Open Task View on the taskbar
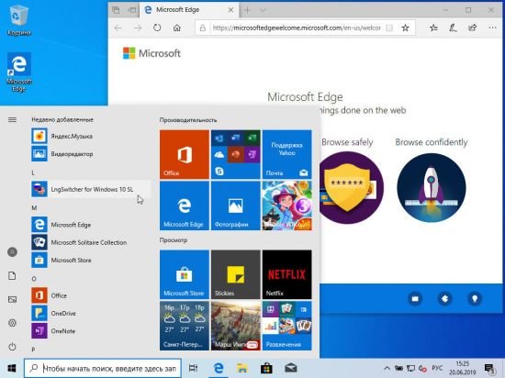This screenshot has height=378, width=505. tap(193, 368)
